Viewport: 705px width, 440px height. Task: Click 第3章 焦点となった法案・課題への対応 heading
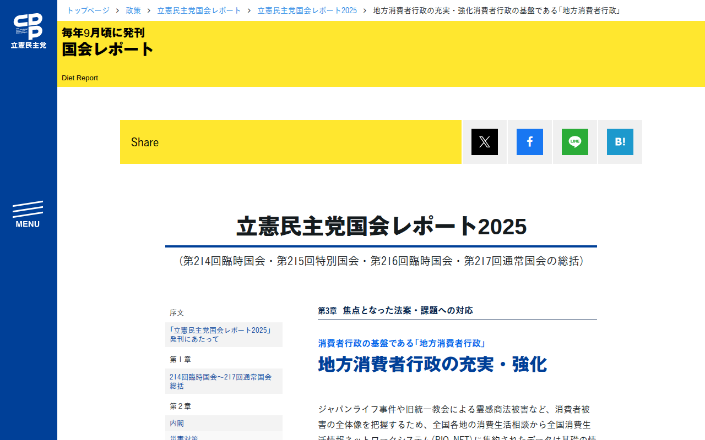pos(395,310)
